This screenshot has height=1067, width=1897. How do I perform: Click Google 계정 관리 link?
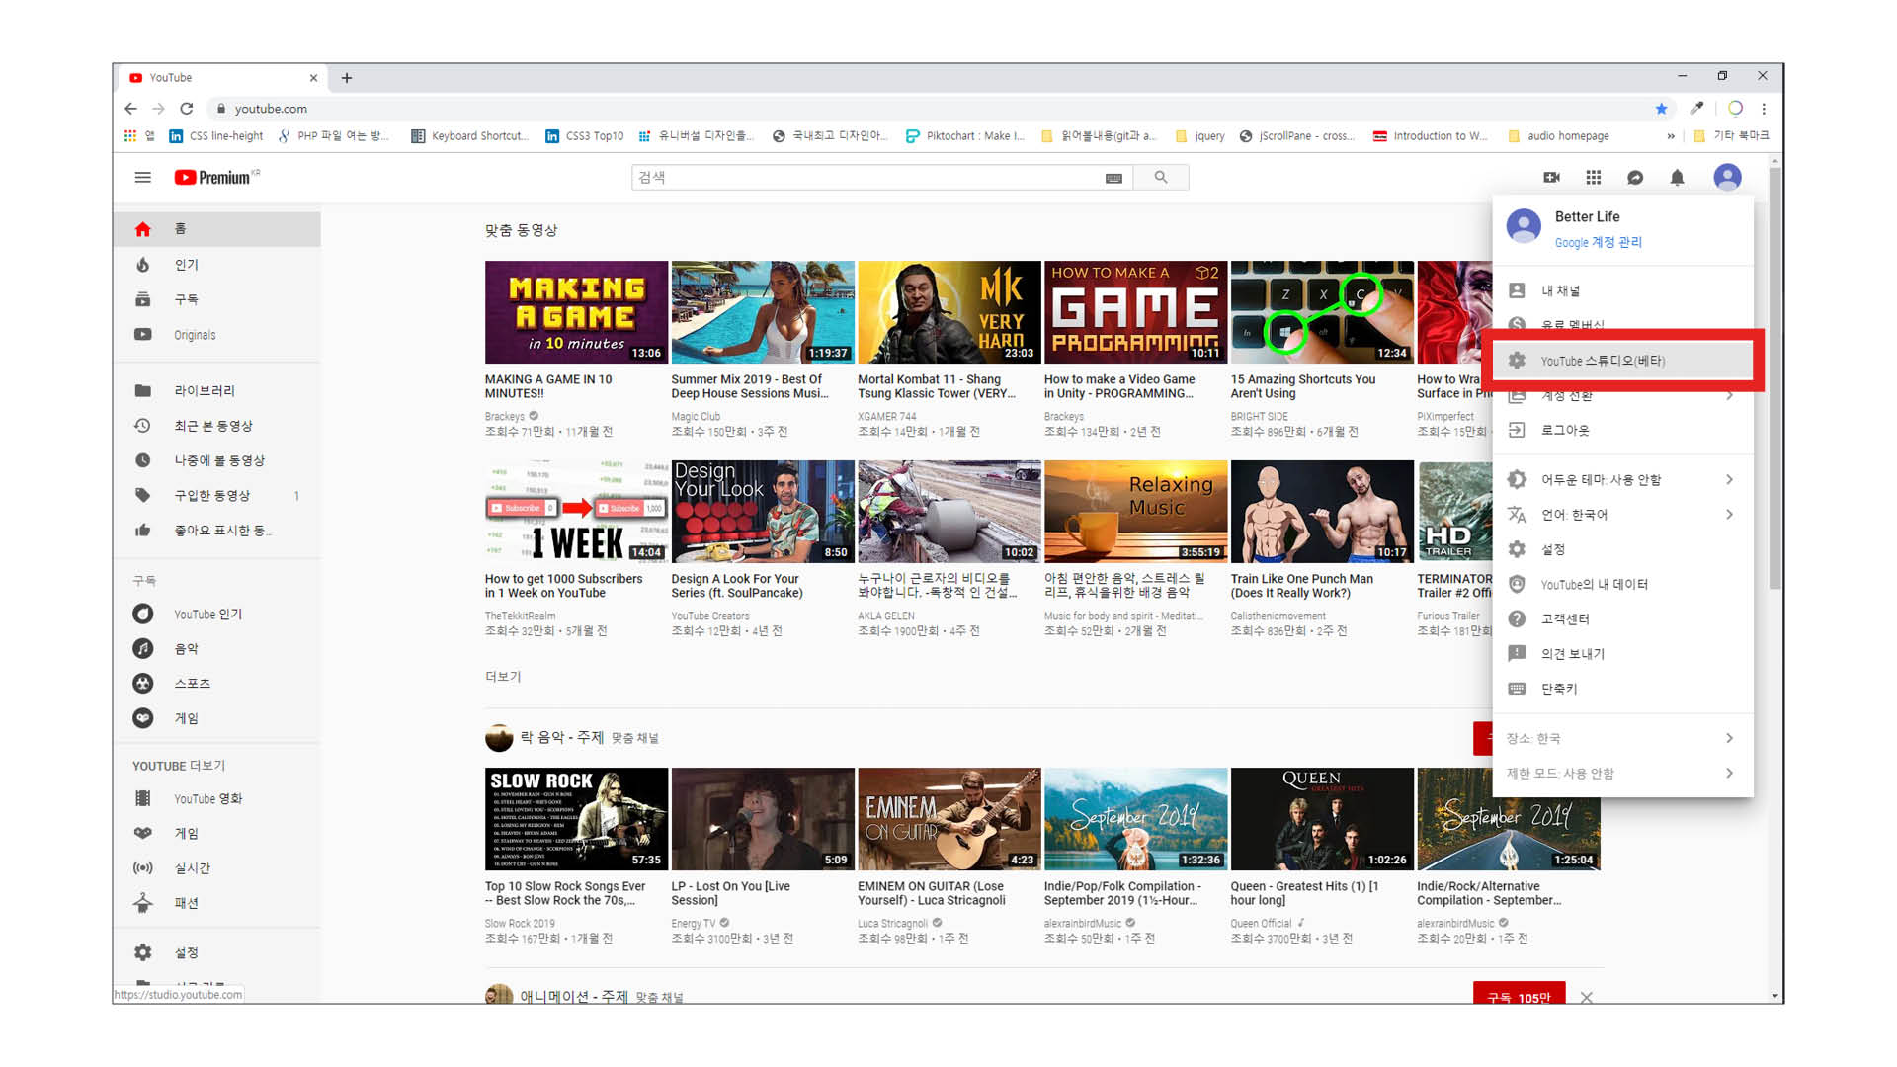(x=1598, y=243)
